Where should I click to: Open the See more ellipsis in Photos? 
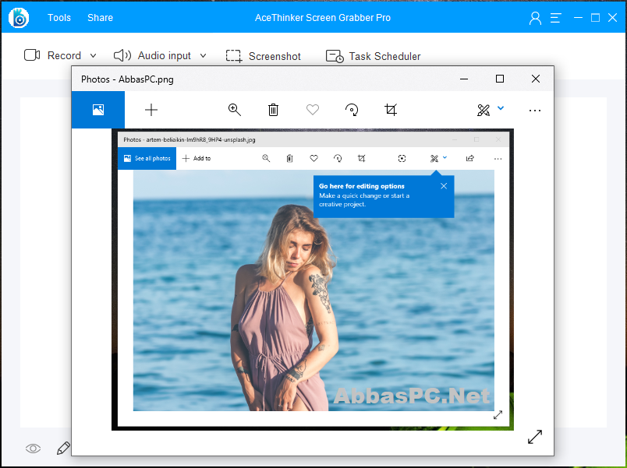click(x=535, y=111)
